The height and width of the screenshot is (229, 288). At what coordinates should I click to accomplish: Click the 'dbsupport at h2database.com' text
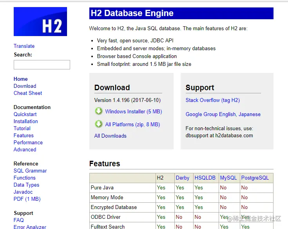[219, 135]
